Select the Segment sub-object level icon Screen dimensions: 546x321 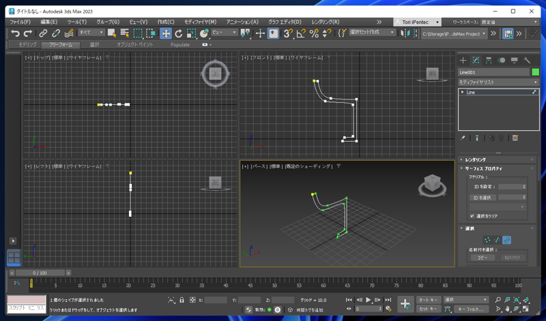tap(497, 240)
